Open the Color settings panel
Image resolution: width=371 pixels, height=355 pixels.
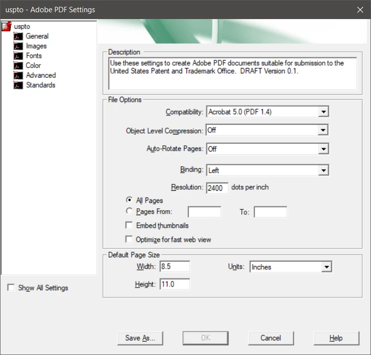click(33, 66)
